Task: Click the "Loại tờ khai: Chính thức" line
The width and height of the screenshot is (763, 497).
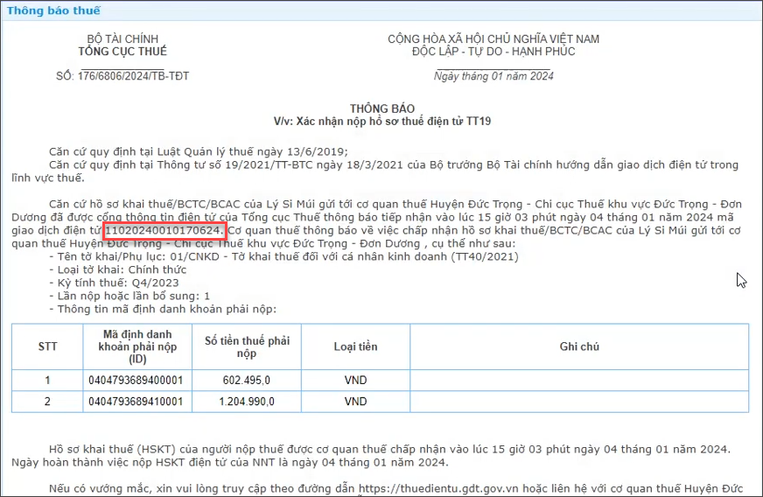Action: click(117, 269)
